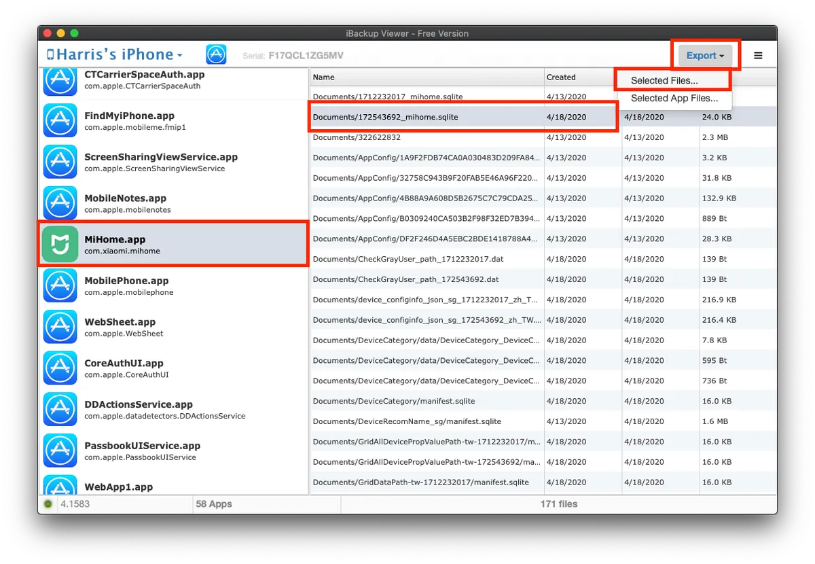Open the Export dropdown
This screenshot has height=564, width=815.
point(704,55)
